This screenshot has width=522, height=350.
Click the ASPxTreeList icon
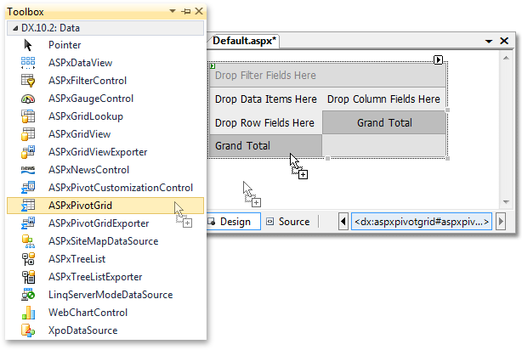28,259
